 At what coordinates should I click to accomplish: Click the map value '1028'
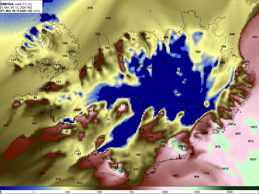pos(109,159)
